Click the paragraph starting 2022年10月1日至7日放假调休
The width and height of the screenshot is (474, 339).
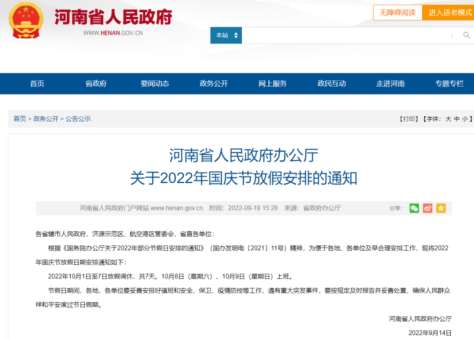pyautogui.click(x=170, y=276)
